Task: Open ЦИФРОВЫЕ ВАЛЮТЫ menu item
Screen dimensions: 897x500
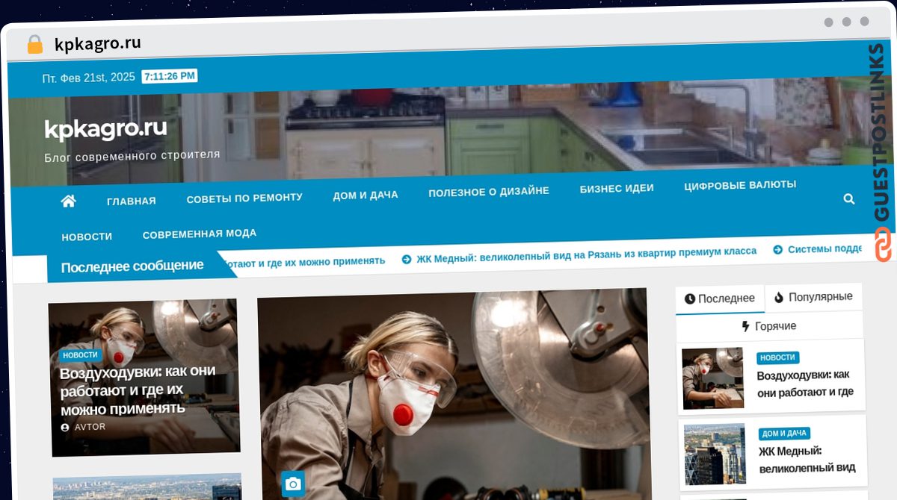Action: (740, 185)
